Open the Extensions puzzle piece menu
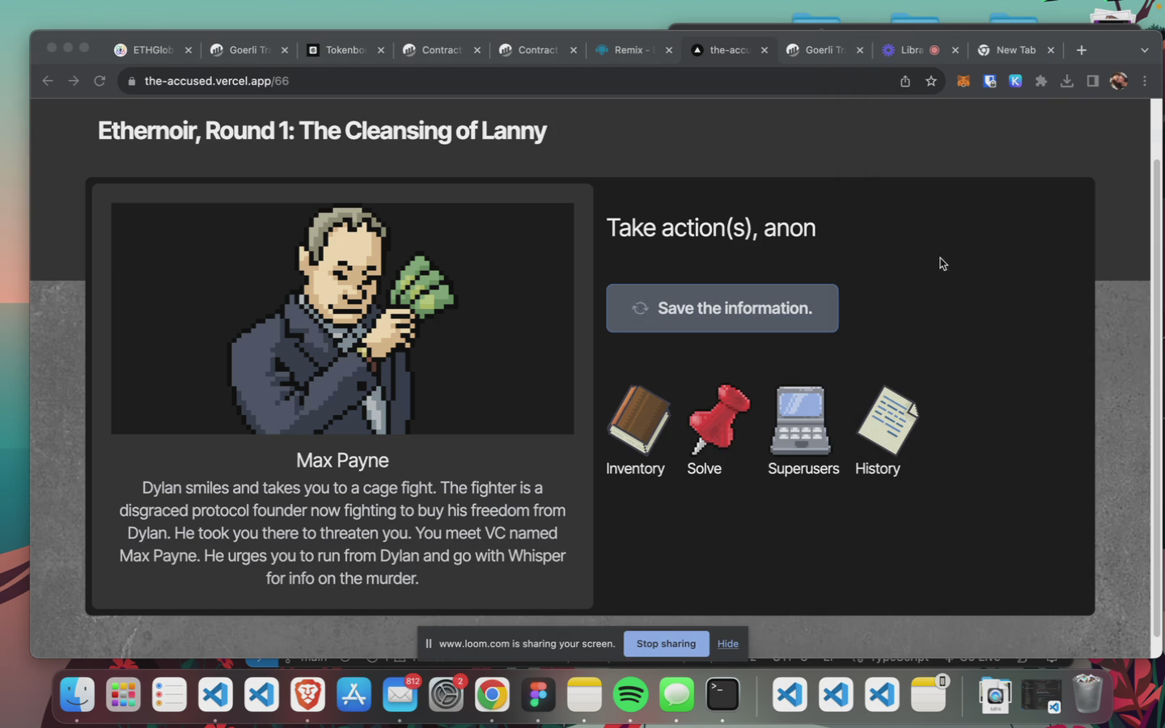This screenshot has width=1165, height=728. [1041, 81]
